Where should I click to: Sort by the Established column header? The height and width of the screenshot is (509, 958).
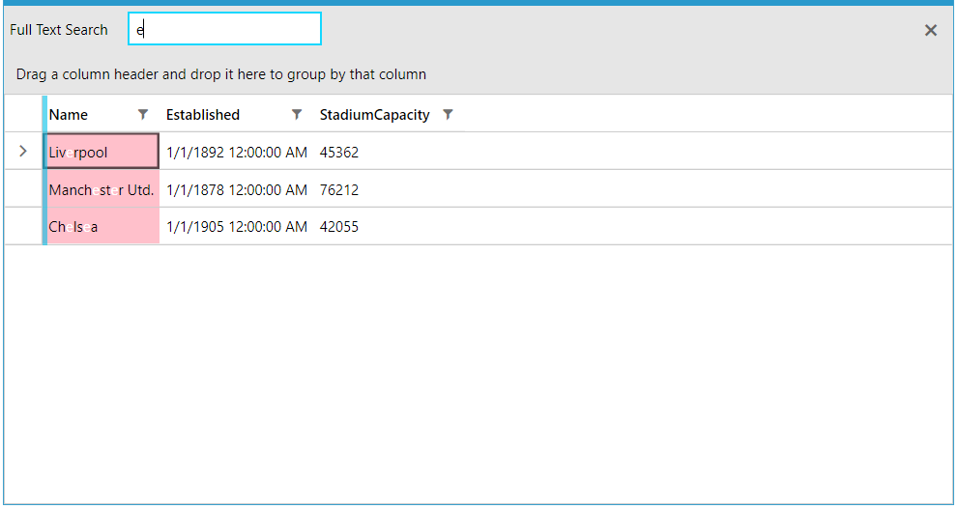pos(203,115)
